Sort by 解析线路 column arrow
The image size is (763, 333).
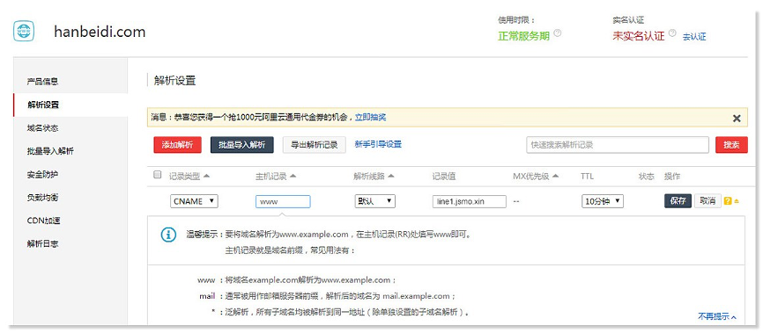390,176
